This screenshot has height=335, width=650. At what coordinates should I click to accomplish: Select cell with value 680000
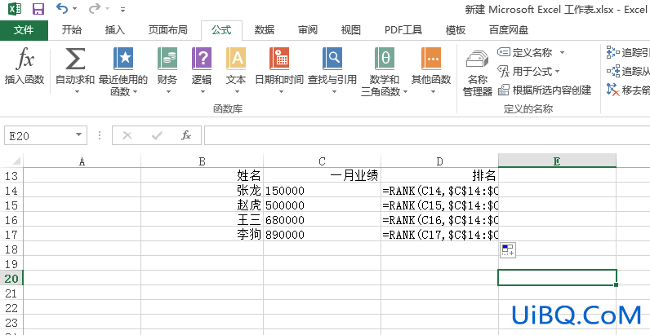tap(322, 219)
